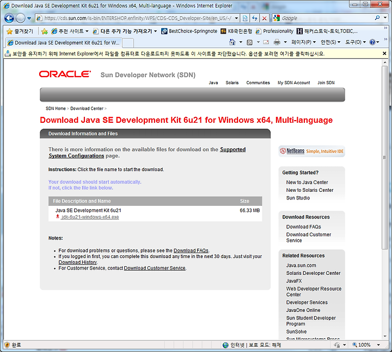
Task: Open the Sun Studio sidebar link
Action: [x=298, y=198]
